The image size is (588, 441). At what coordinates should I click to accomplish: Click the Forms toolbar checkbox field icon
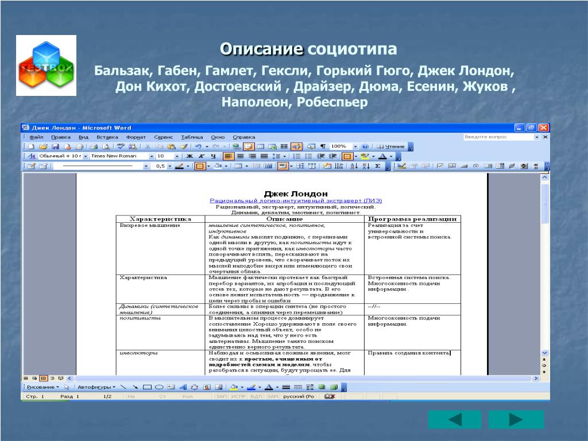440,166
